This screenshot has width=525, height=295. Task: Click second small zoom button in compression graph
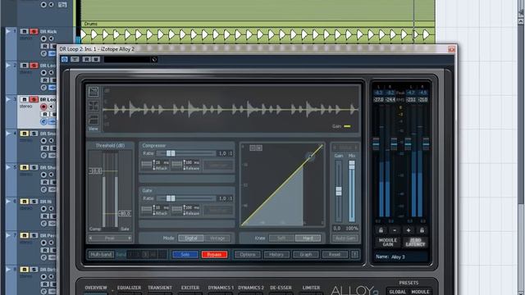pos(259,147)
